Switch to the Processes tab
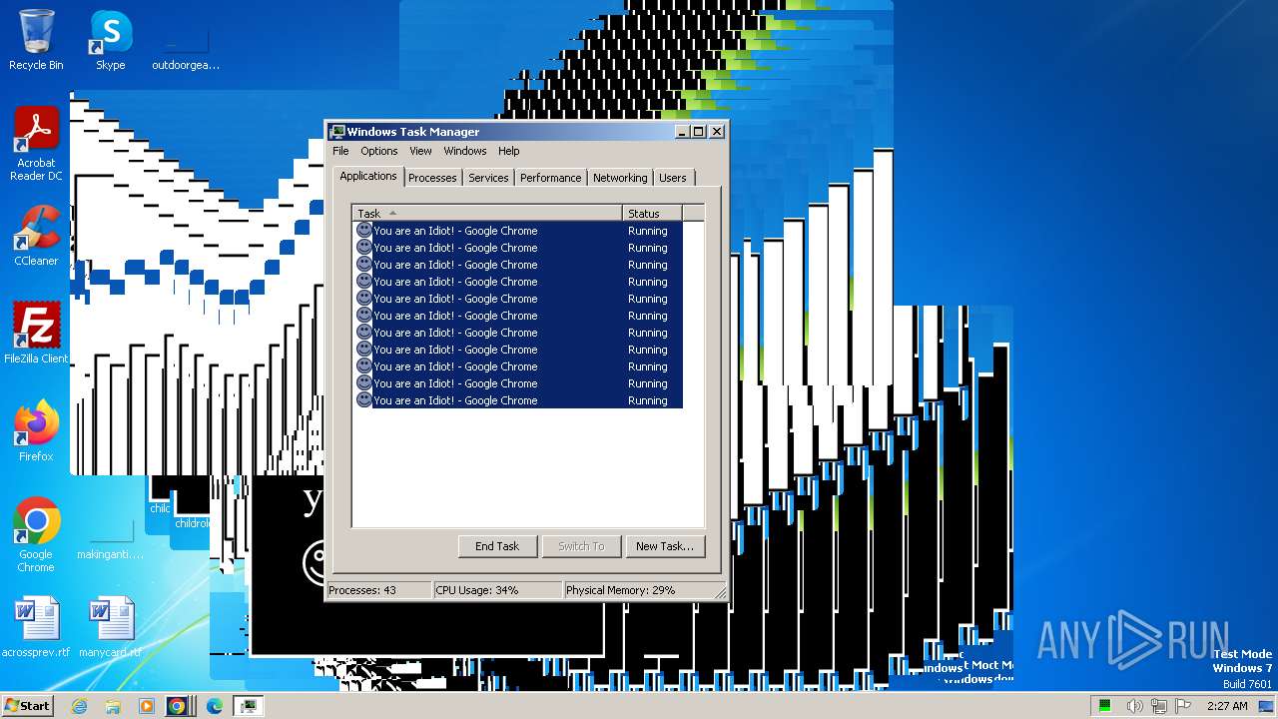Screen dimensions: 1278x719 coord(432,178)
